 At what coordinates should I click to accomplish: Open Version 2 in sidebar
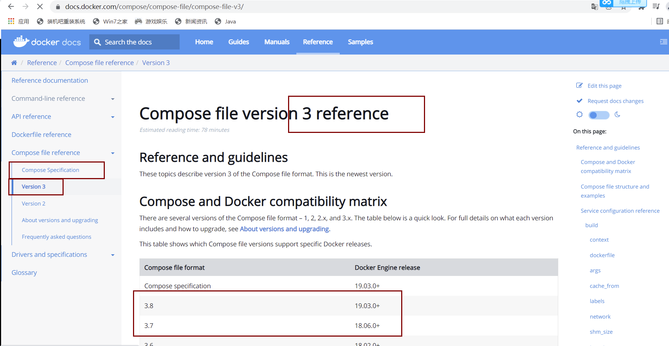pos(34,204)
